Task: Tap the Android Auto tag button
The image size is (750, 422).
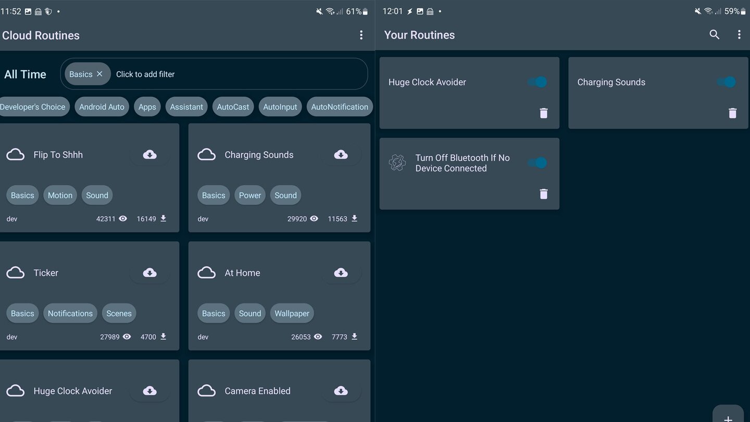Action: (x=102, y=107)
